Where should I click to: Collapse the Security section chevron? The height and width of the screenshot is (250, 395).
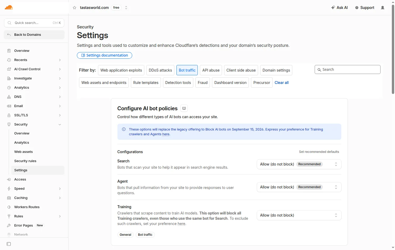[x=60, y=124]
